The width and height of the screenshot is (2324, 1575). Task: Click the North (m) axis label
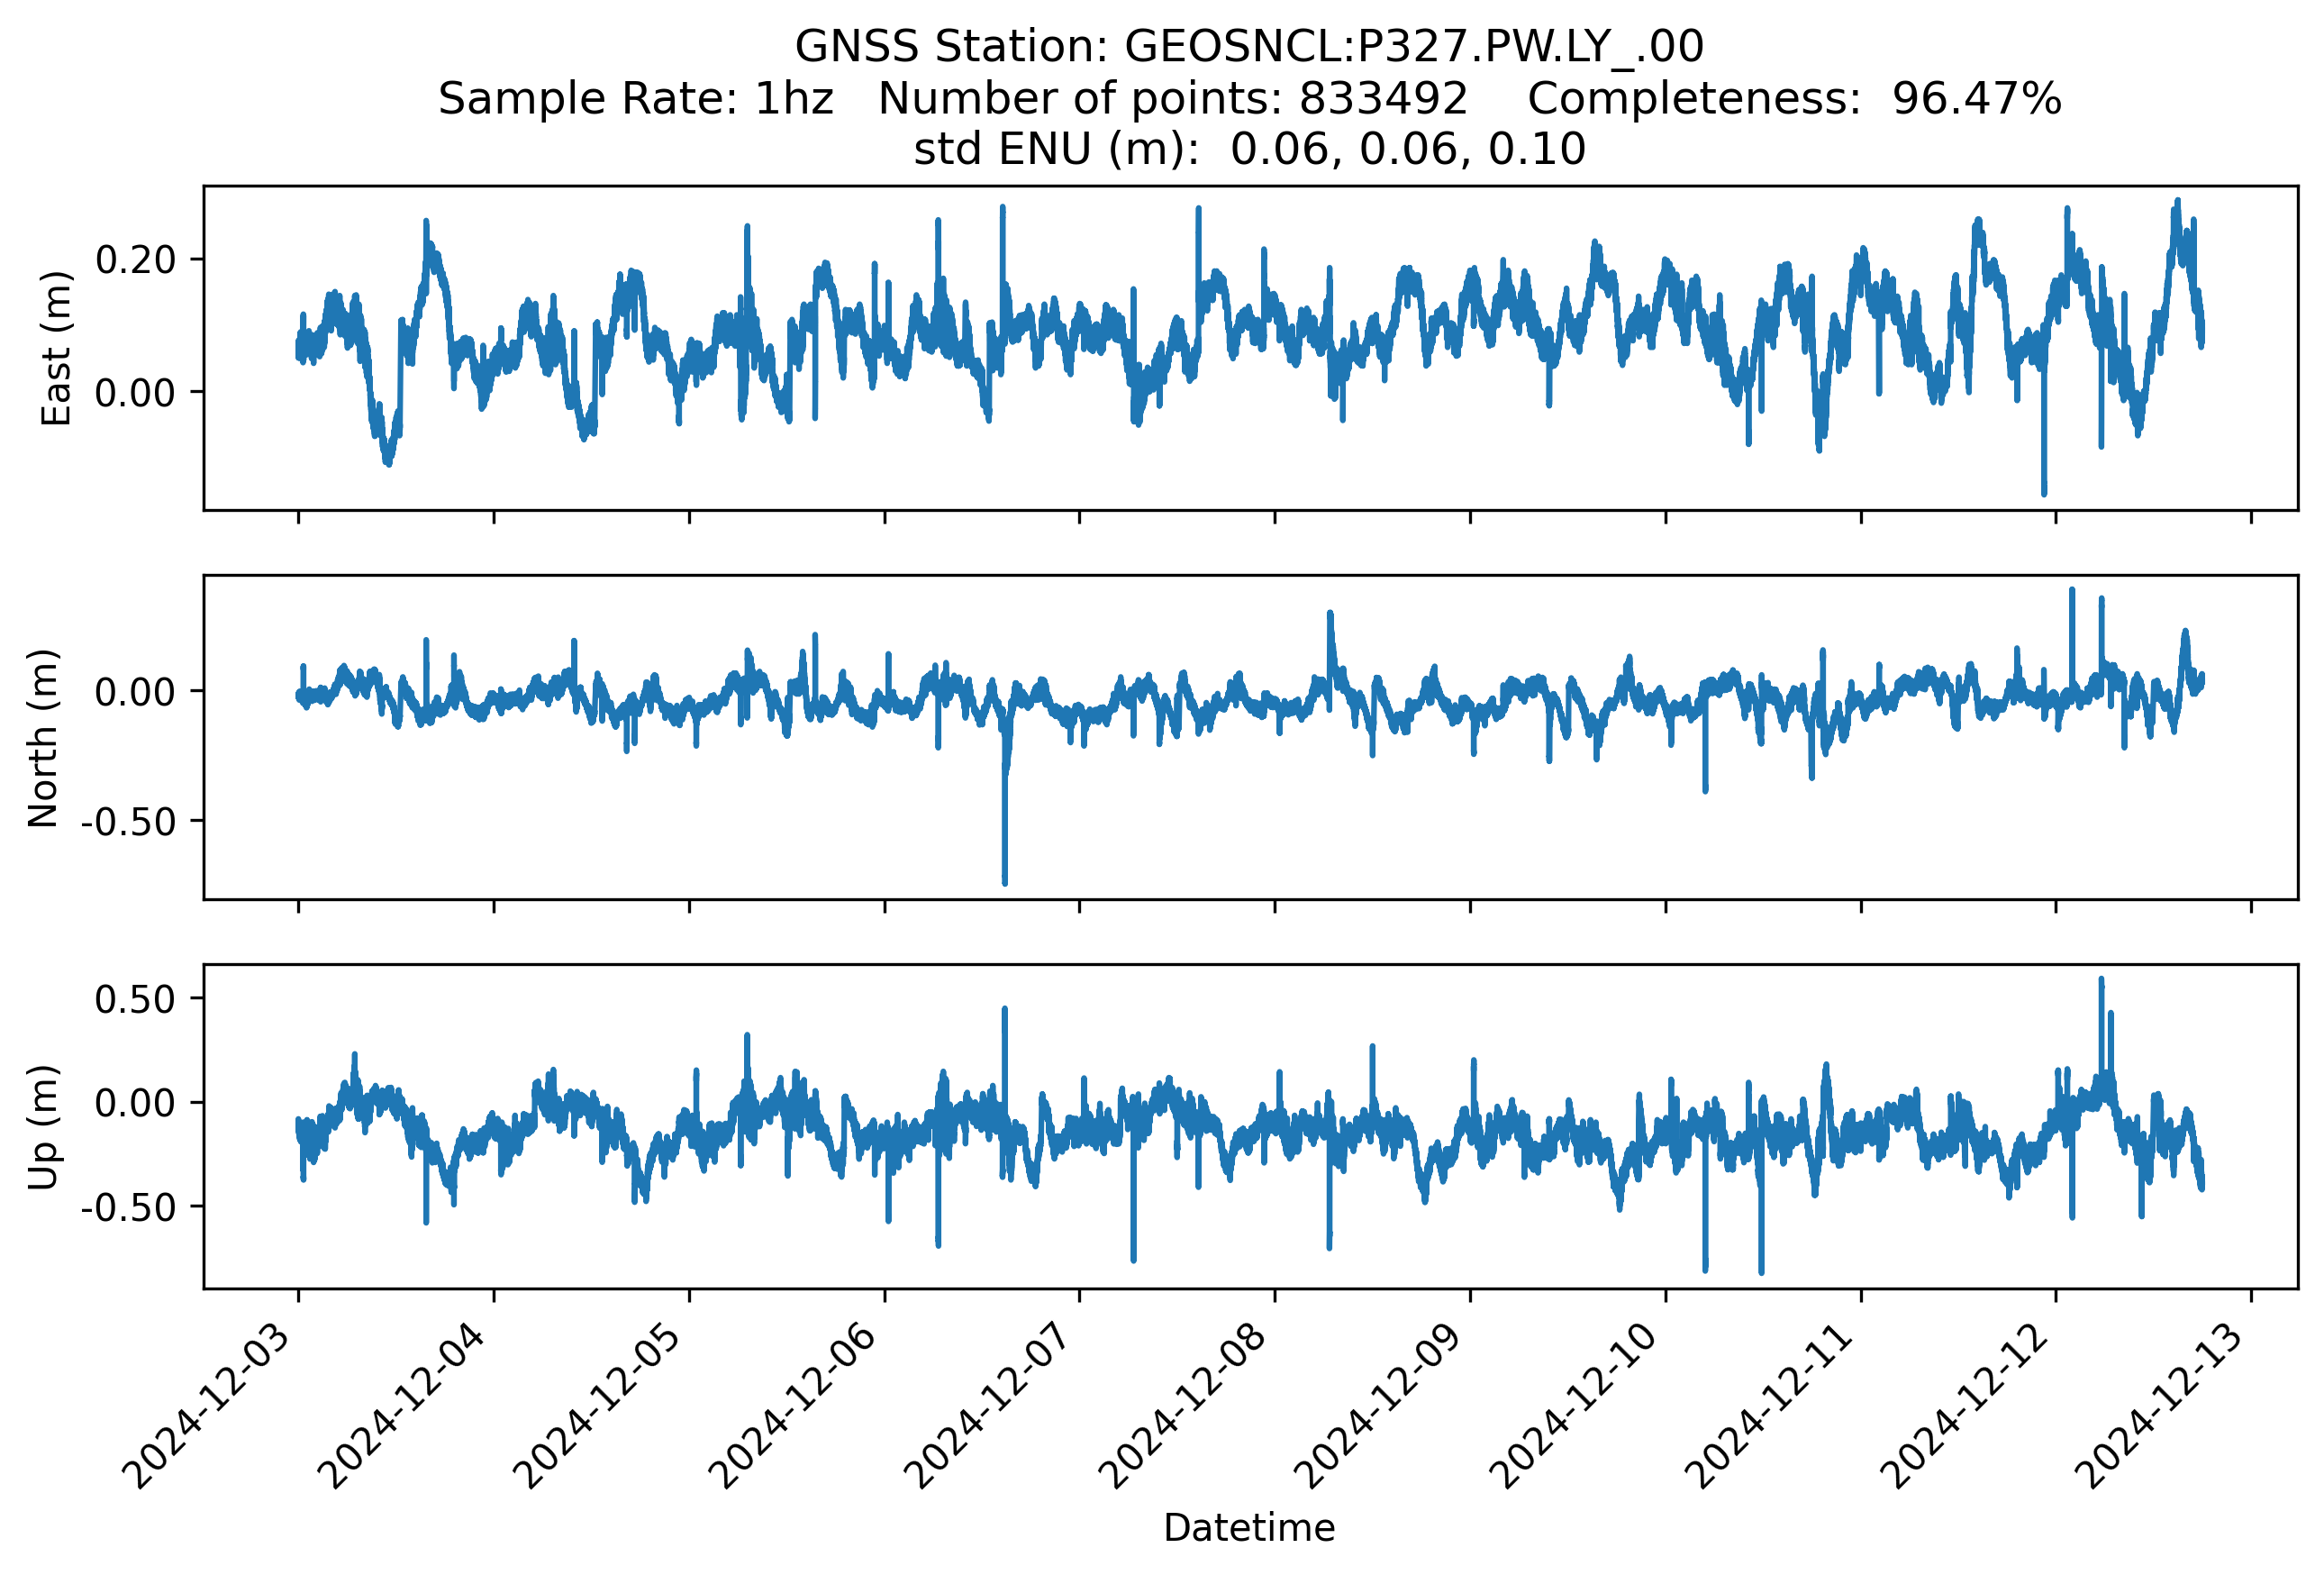[x=43, y=738]
